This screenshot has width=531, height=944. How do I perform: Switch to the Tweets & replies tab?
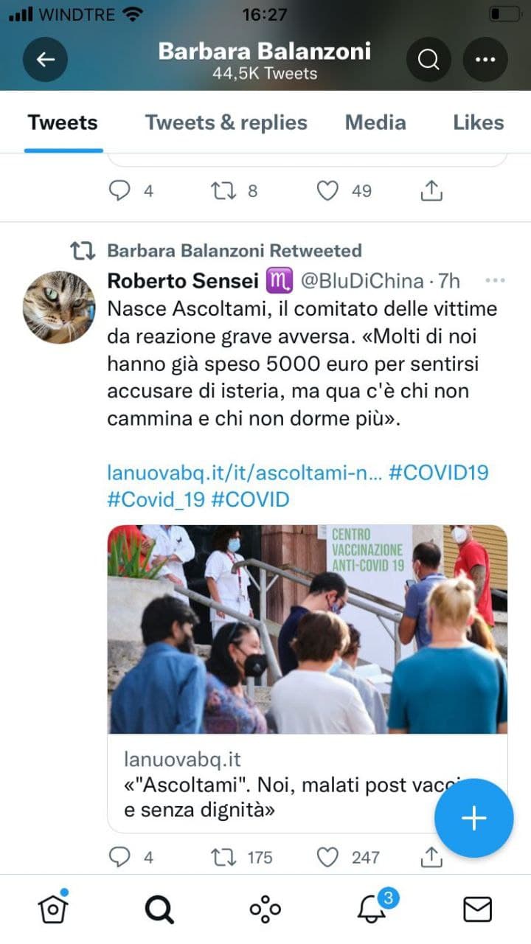coord(226,122)
